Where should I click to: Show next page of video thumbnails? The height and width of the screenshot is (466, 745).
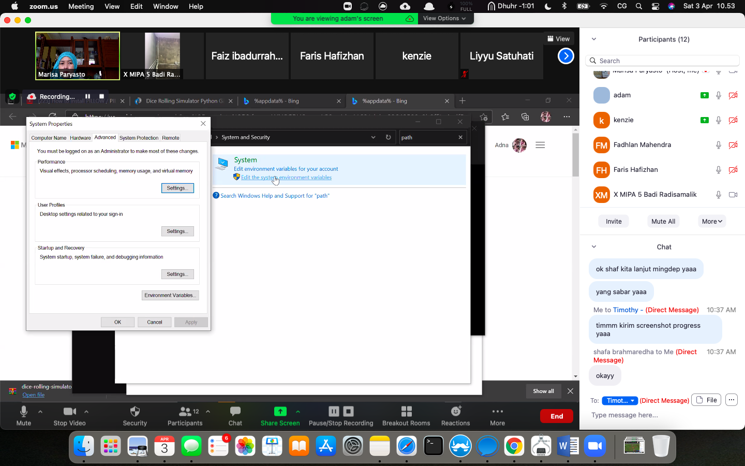coord(566,56)
